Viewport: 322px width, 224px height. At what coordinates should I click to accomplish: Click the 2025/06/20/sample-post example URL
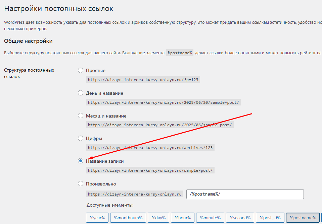tap(163, 102)
